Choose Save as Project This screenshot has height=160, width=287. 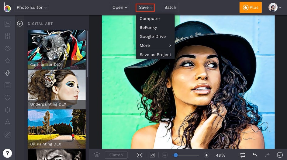(x=155, y=55)
